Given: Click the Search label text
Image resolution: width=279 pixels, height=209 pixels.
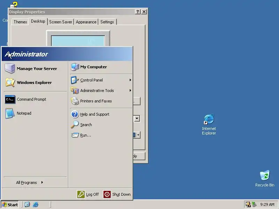Looking at the screenshot, I should point(86,125).
